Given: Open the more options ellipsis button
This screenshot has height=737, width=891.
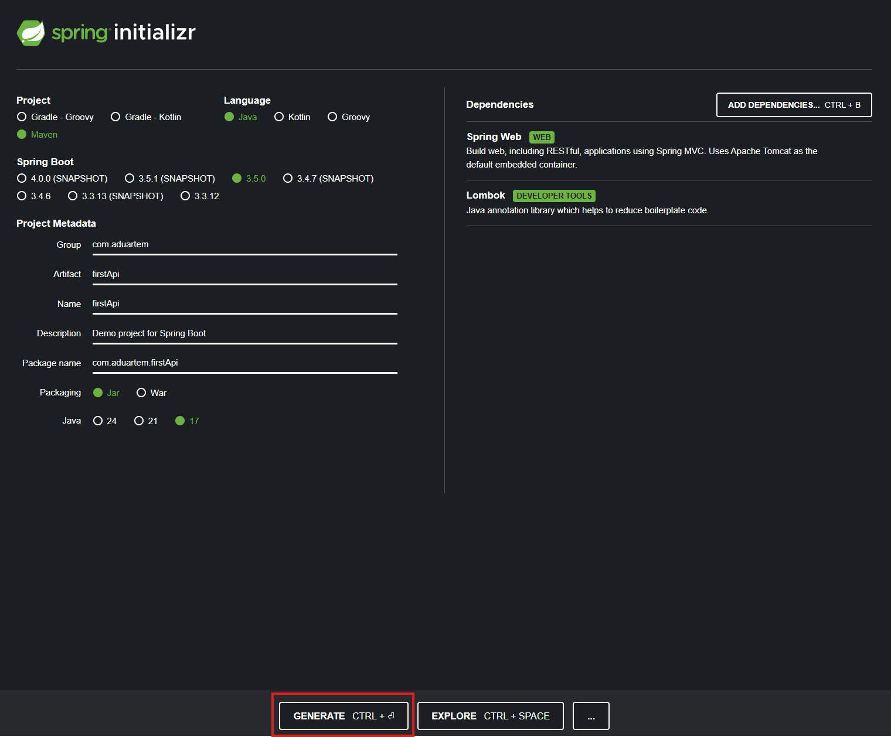Looking at the screenshot, I should 591,716.
